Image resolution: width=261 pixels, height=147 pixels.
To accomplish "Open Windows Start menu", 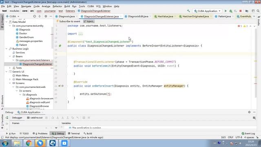I will pyautogui.click(x=5, y=143).
